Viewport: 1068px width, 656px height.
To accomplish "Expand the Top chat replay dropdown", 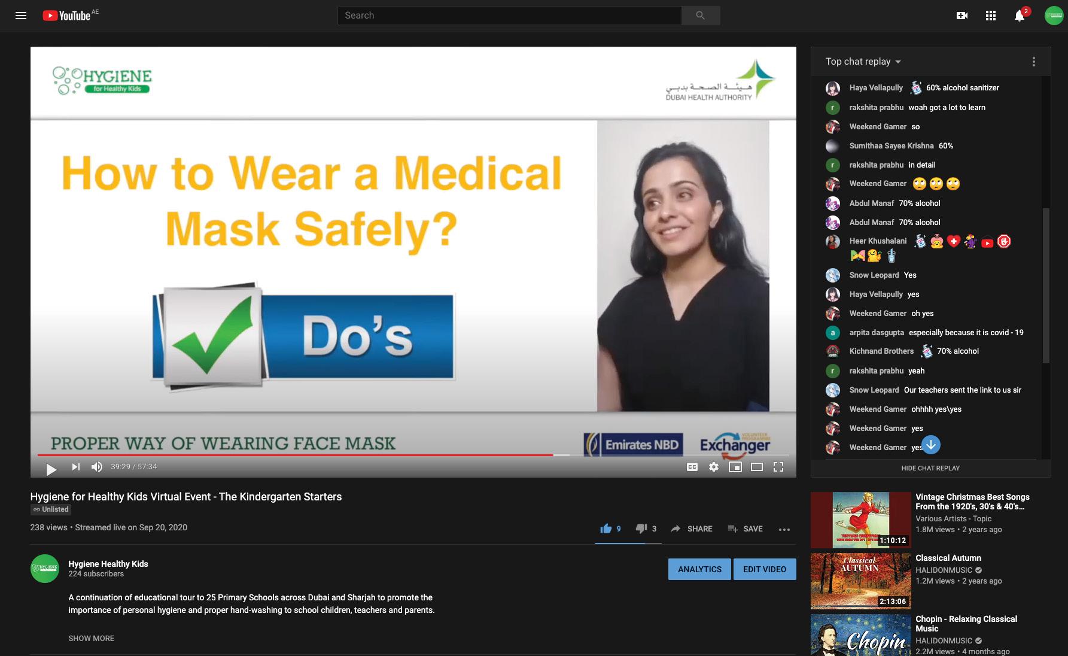I will tap(863, 62).
